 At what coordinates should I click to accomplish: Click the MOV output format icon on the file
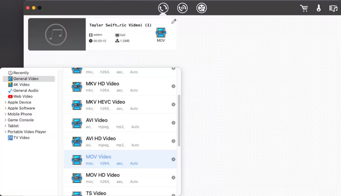click(161, 35)
